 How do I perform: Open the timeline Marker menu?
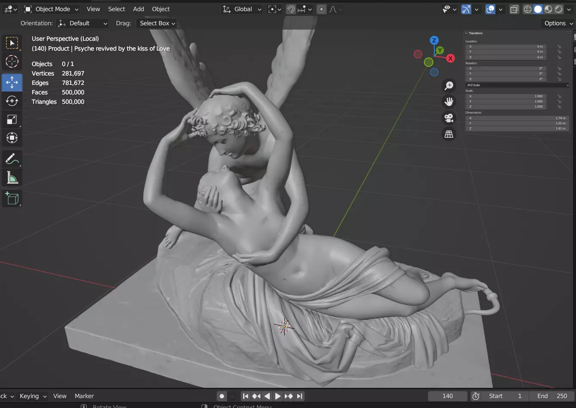click(x=84, y=396)
